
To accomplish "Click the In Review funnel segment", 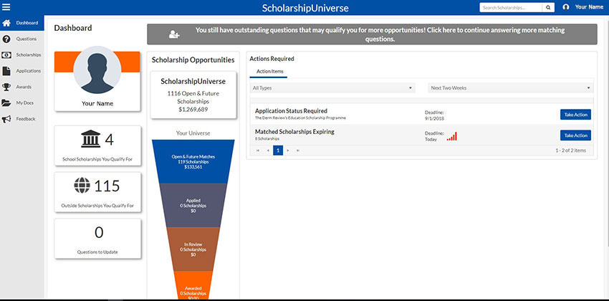I will pos(193,249).
